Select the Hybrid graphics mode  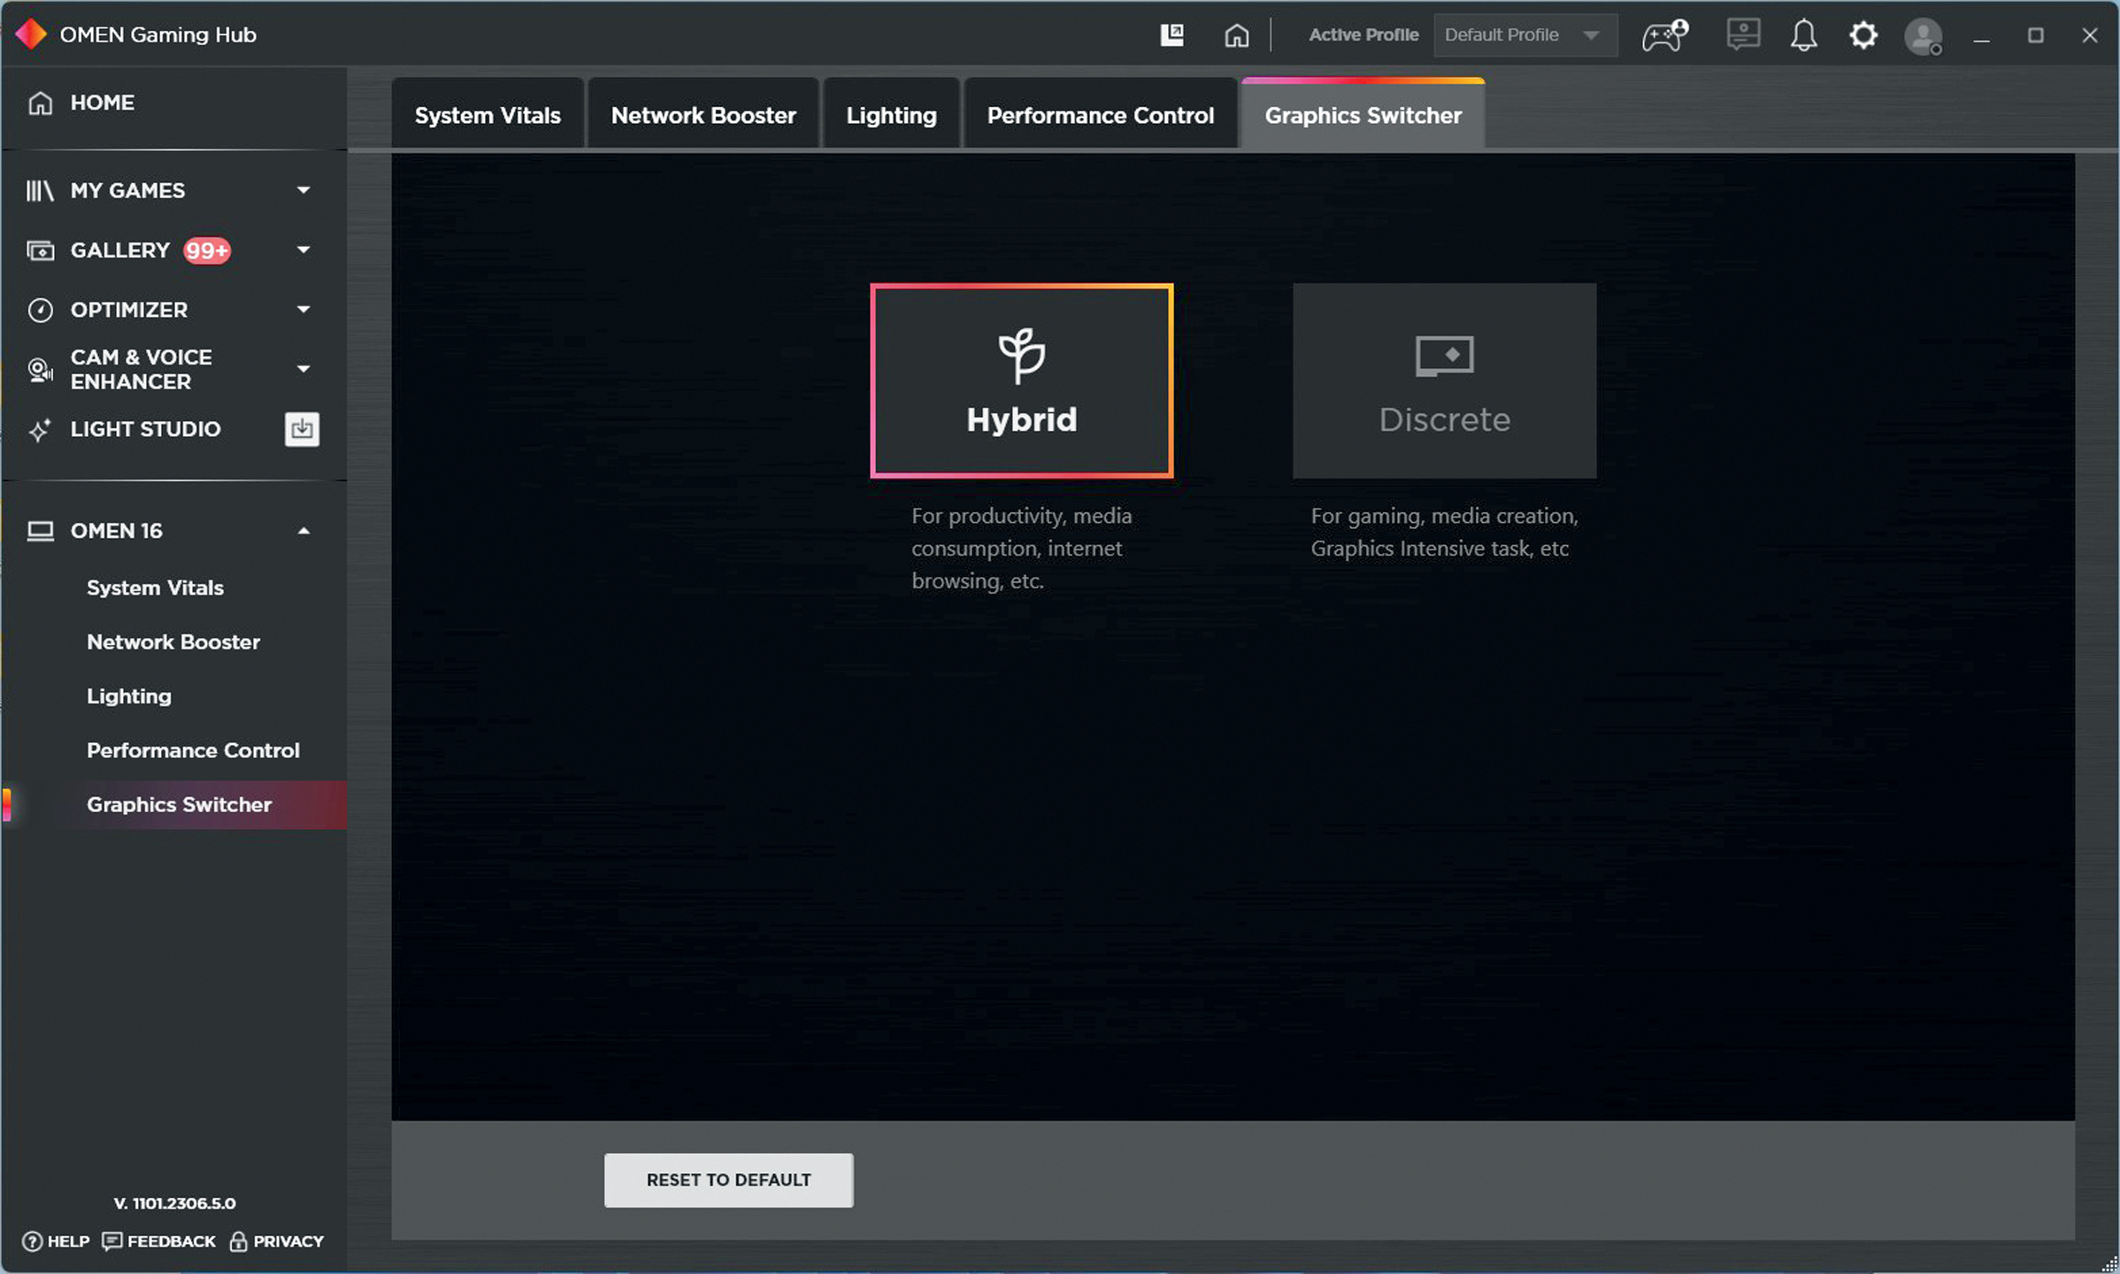click(x=1021, y=380)
